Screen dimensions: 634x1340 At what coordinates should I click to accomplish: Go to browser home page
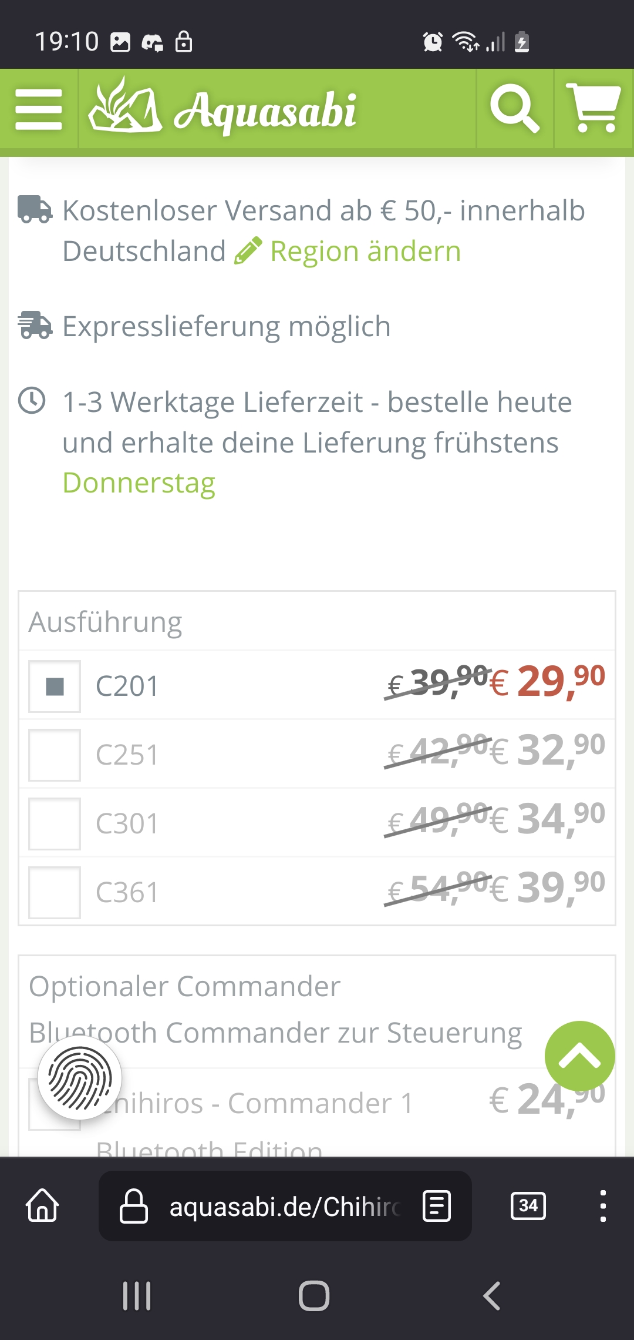click(x=42, y=1206)
